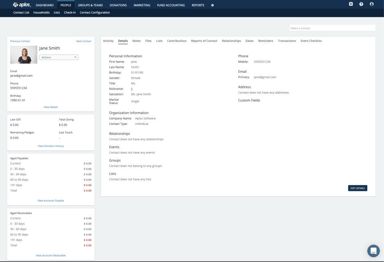Open the Relationships tab
Viewport: 384px width, 262px height.
[x=232, y=41]
